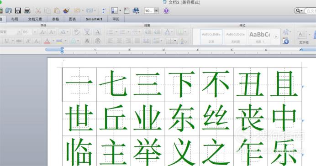Image resolution: width=316 pixels, height=166 pixels.
Task: Toggle superscript A² formatting
Action: pyautogui.click(x=28, y=41)
